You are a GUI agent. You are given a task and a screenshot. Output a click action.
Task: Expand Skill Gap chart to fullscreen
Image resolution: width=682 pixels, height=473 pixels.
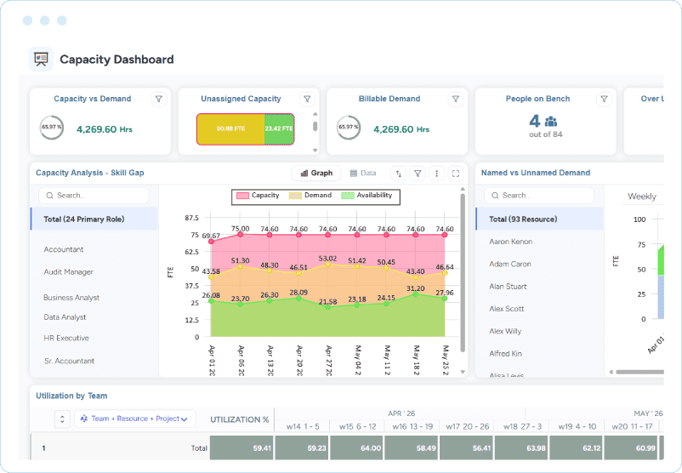(x=456, y=174)
